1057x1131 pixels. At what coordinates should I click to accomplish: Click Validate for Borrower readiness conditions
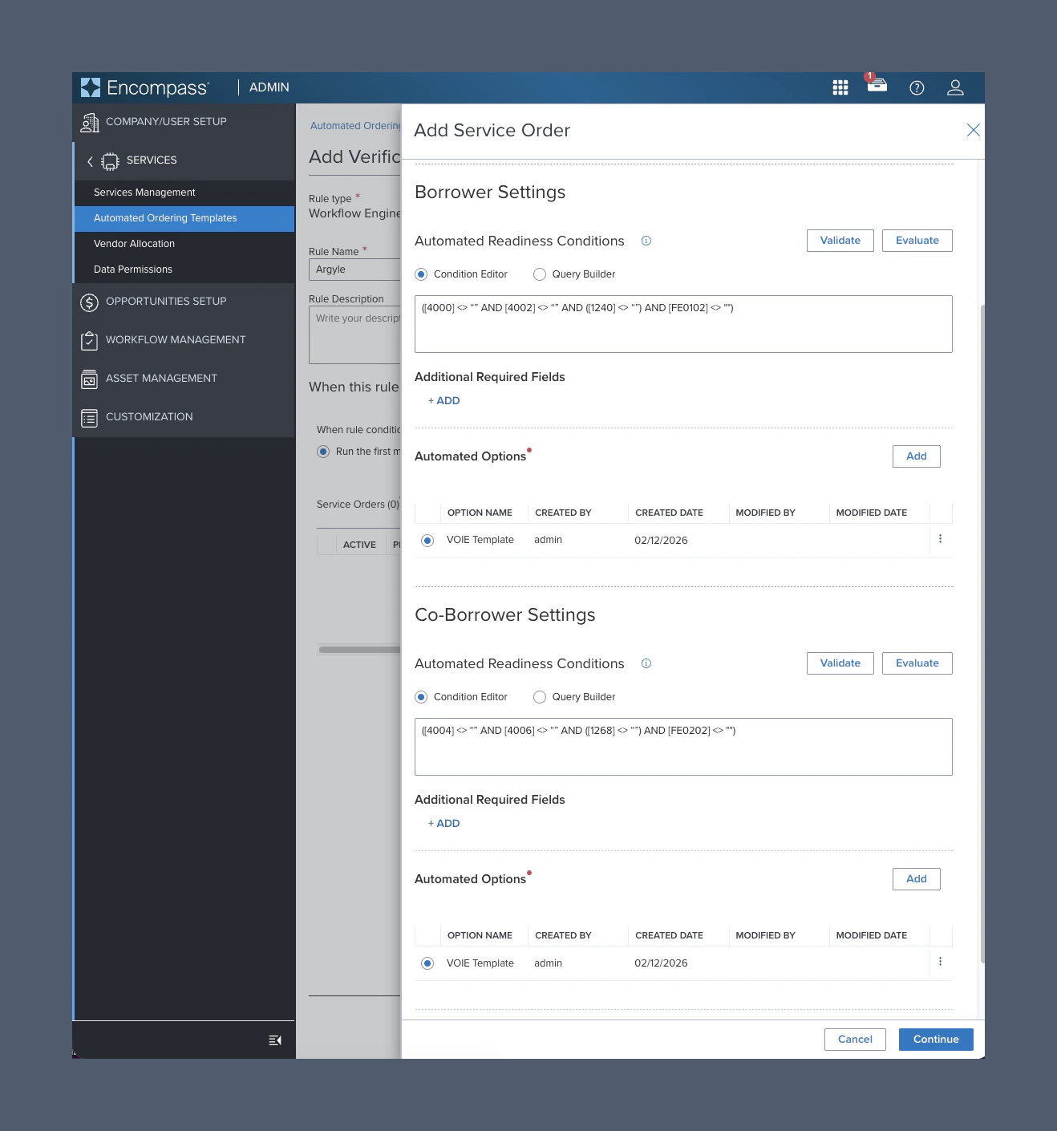pos(840,240)
